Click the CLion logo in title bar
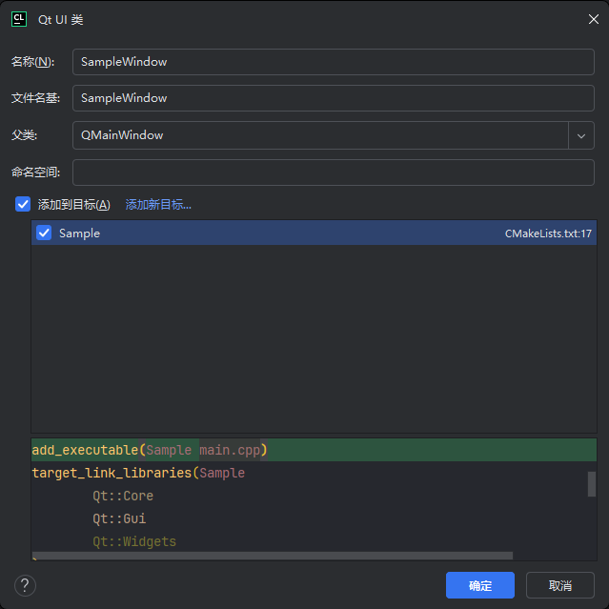The height and width of the screenshot is (609, 609). (18, 19)
